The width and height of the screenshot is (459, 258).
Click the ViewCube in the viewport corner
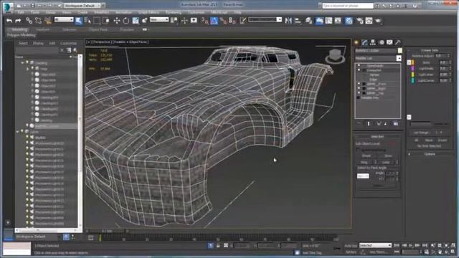335,56
